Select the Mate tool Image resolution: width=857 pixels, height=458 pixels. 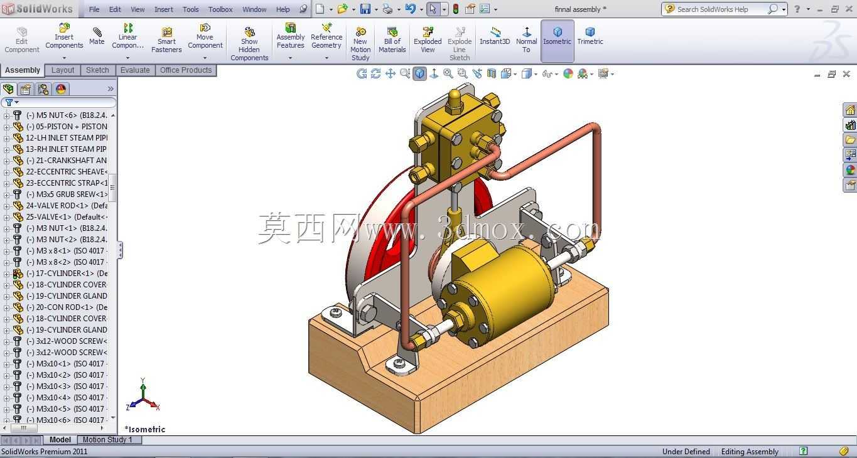(x=97, y=36)
